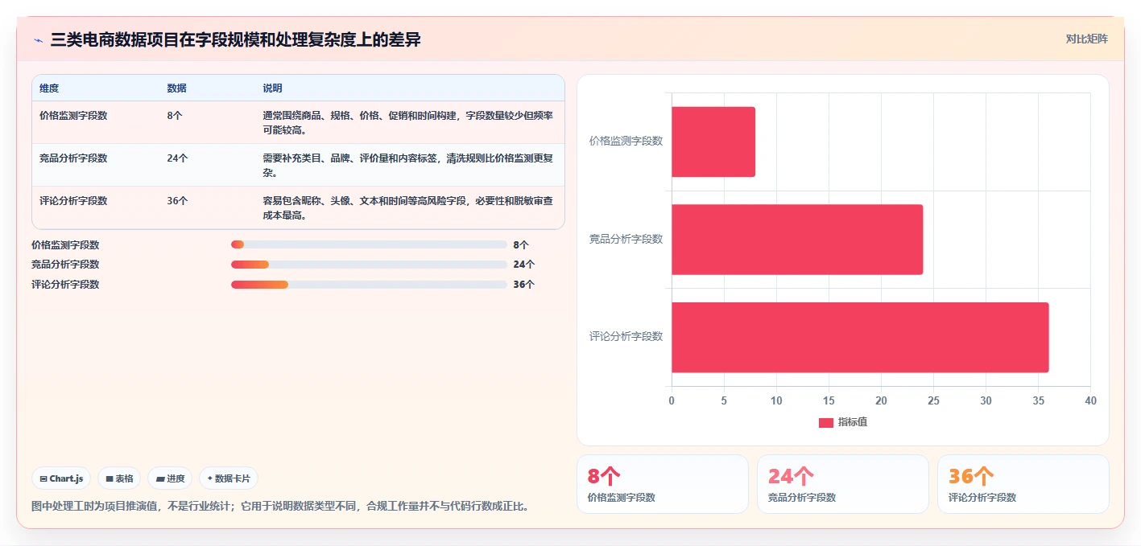Select the 维度 column header
The image size is (1141, 546).
click(x=49, y=88)
